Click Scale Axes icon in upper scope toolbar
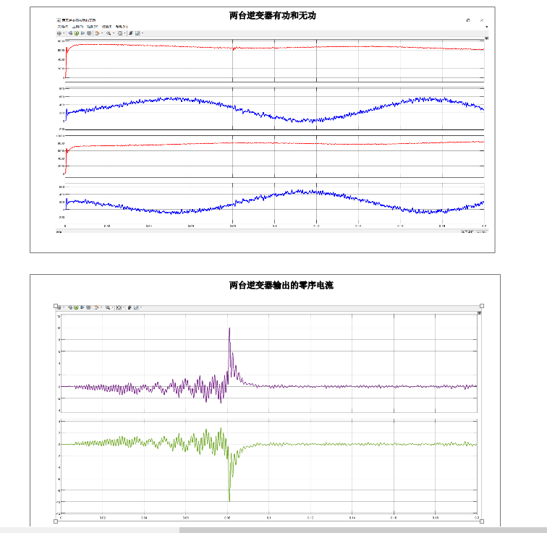The height and width of the screenshot is (533, 547). click(120, 33)
